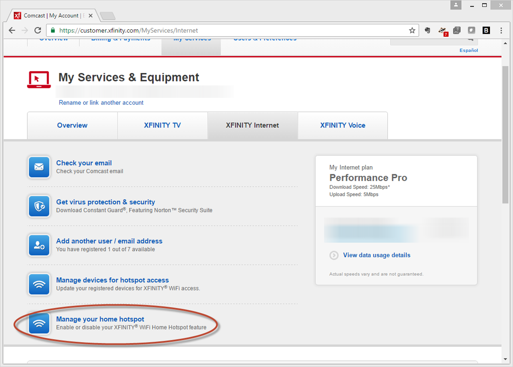This screenshot has width=513, height=367.
Task: Switch to the XFINITY Voice tab
Action: pyautogui.click(x=343, y=125)
